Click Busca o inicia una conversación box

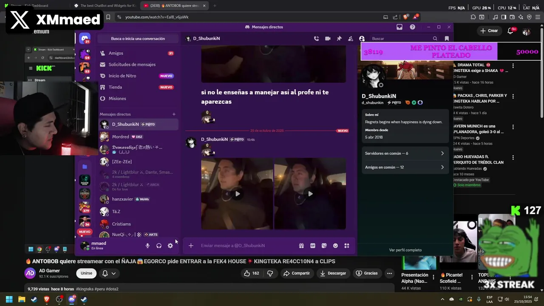point(138,39)
